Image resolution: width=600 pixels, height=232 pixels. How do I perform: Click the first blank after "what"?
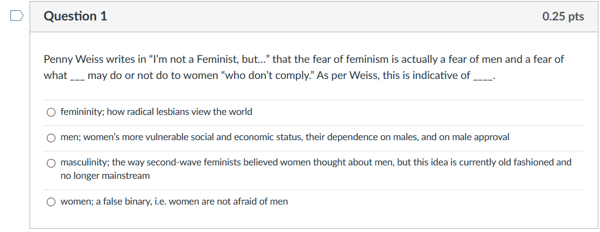click(77, 76)
